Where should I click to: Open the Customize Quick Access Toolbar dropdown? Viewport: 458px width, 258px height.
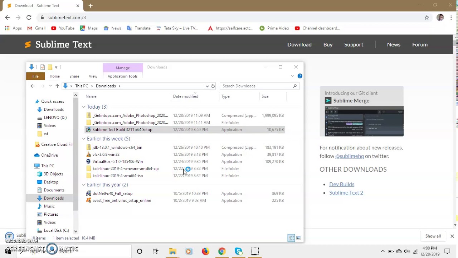pyautogui.click(x=56, y=67)
